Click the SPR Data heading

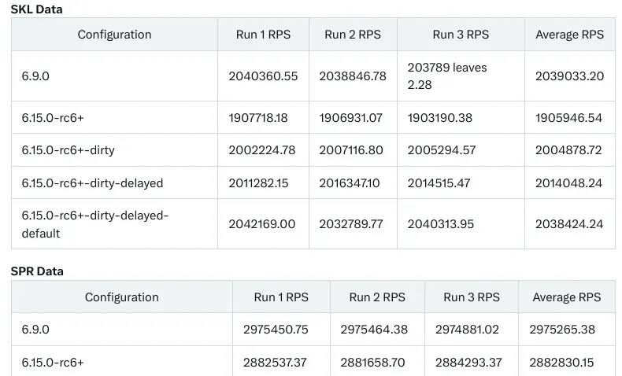click(37, 271)
